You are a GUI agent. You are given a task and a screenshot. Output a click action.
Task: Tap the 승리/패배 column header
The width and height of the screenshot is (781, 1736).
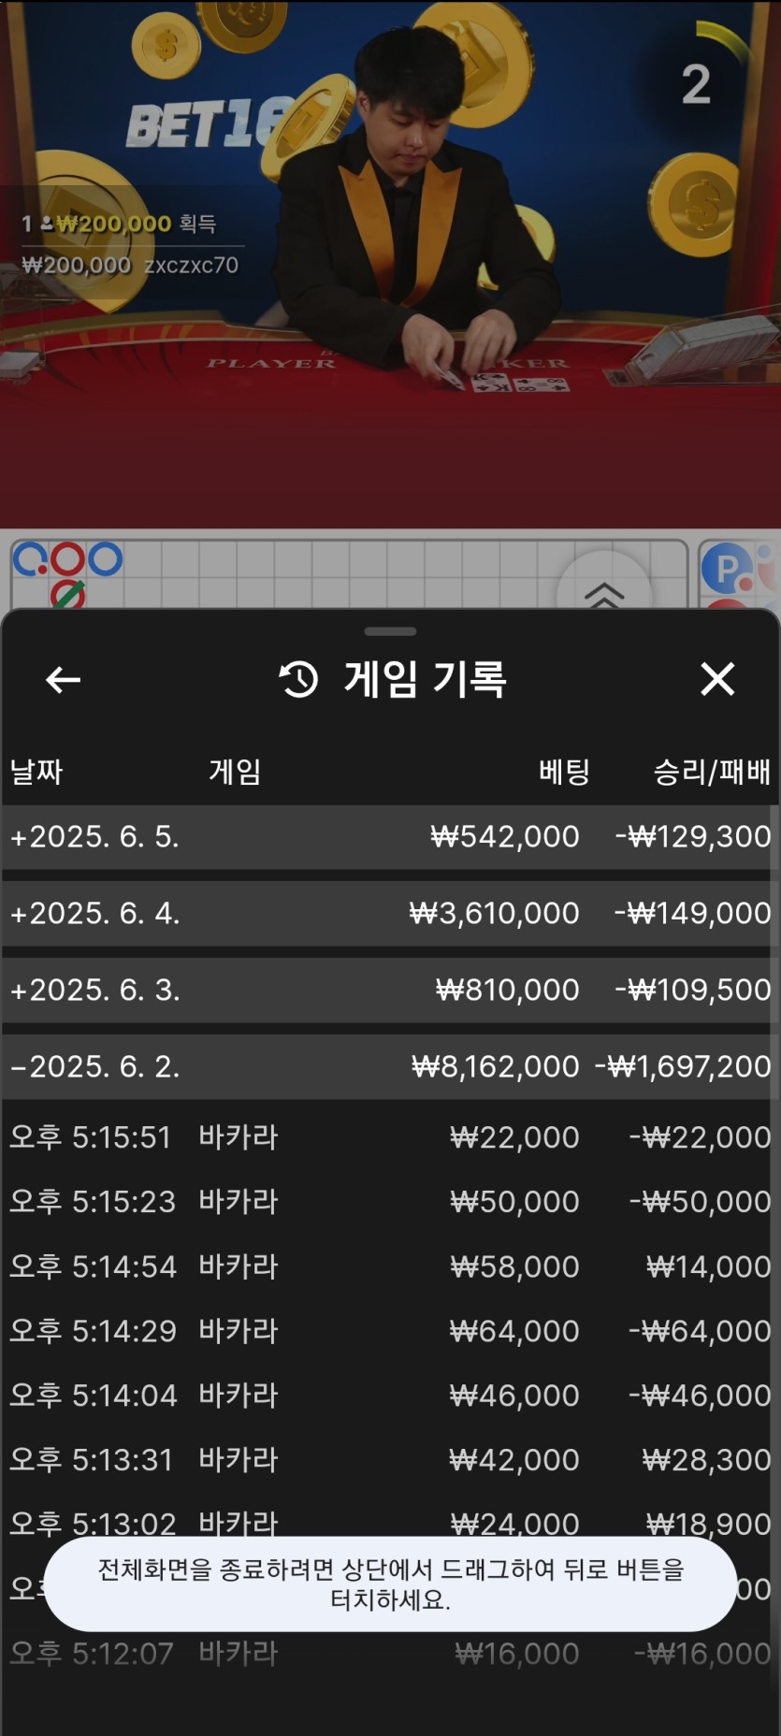pyautogui.click(x=711, y=772)
